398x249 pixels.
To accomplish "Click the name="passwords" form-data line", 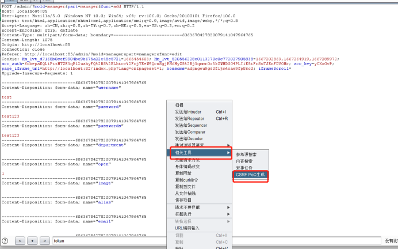I will pos(63,126).
